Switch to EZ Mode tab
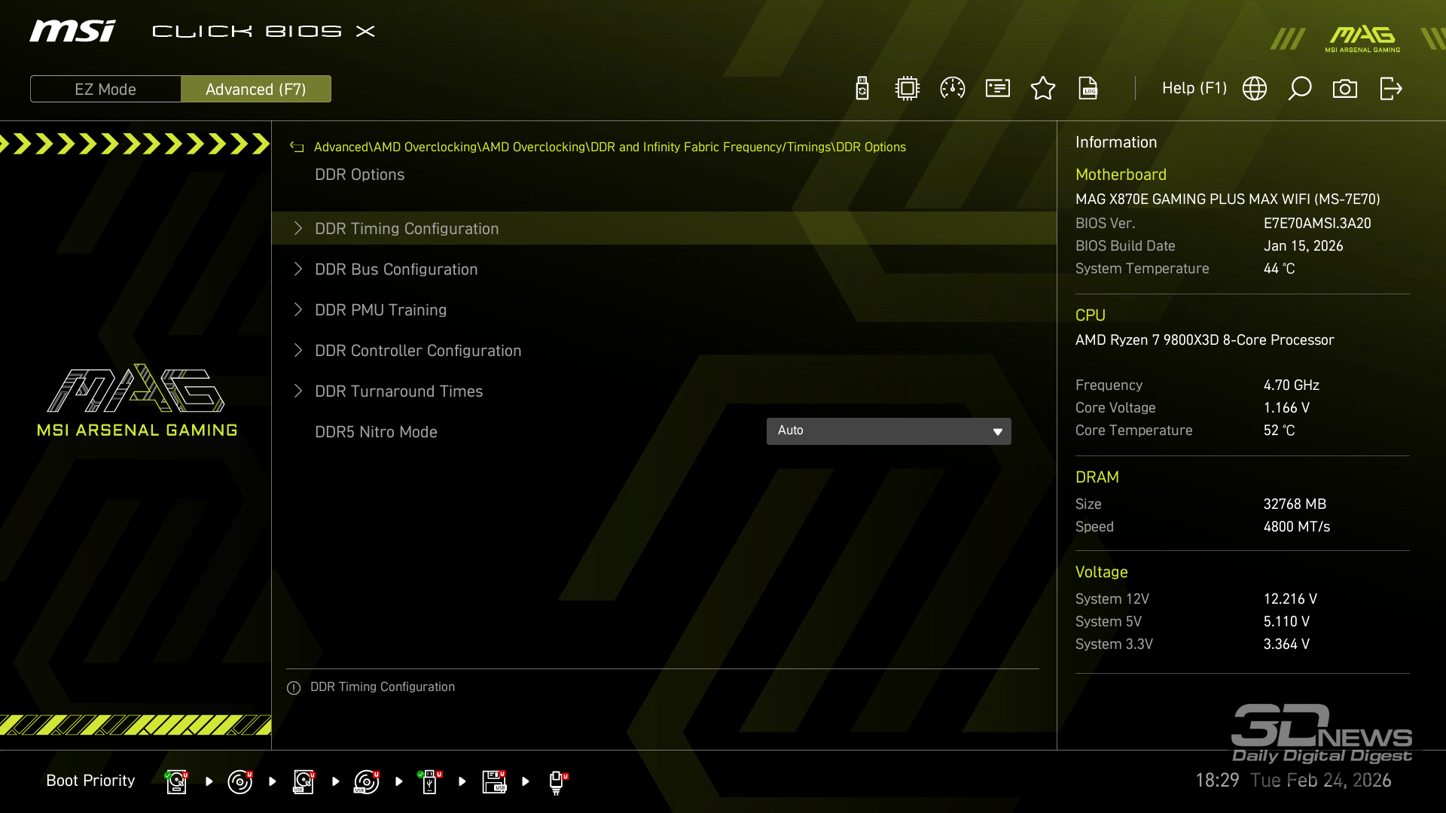The width and height of the screenshot is (1446, 813). pos(105,89)
